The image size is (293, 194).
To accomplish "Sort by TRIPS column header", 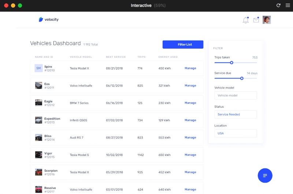I will point(141,57).
